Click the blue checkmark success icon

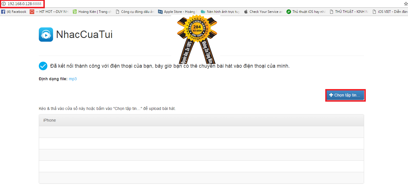click(x=43, y=66)
